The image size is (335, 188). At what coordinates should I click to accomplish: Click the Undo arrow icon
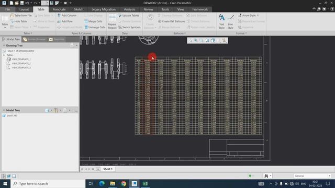[27, 3]
